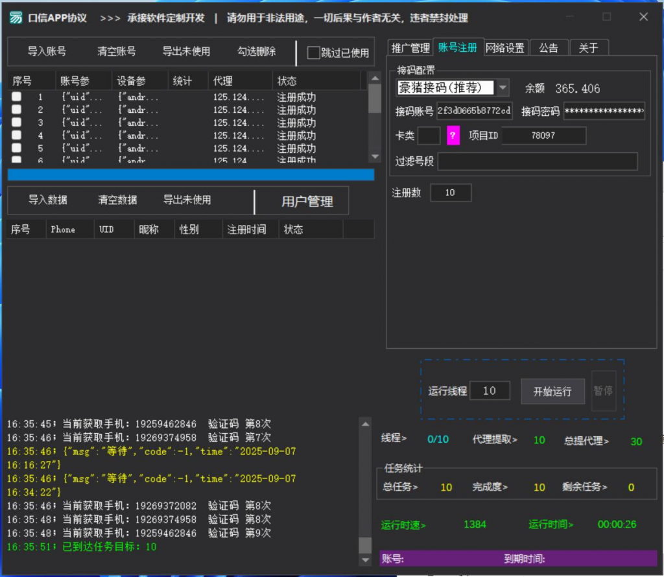This screenshot has width=664, height=577.
Task: Click the 用户管理 button
Action: tap(307, 202)
